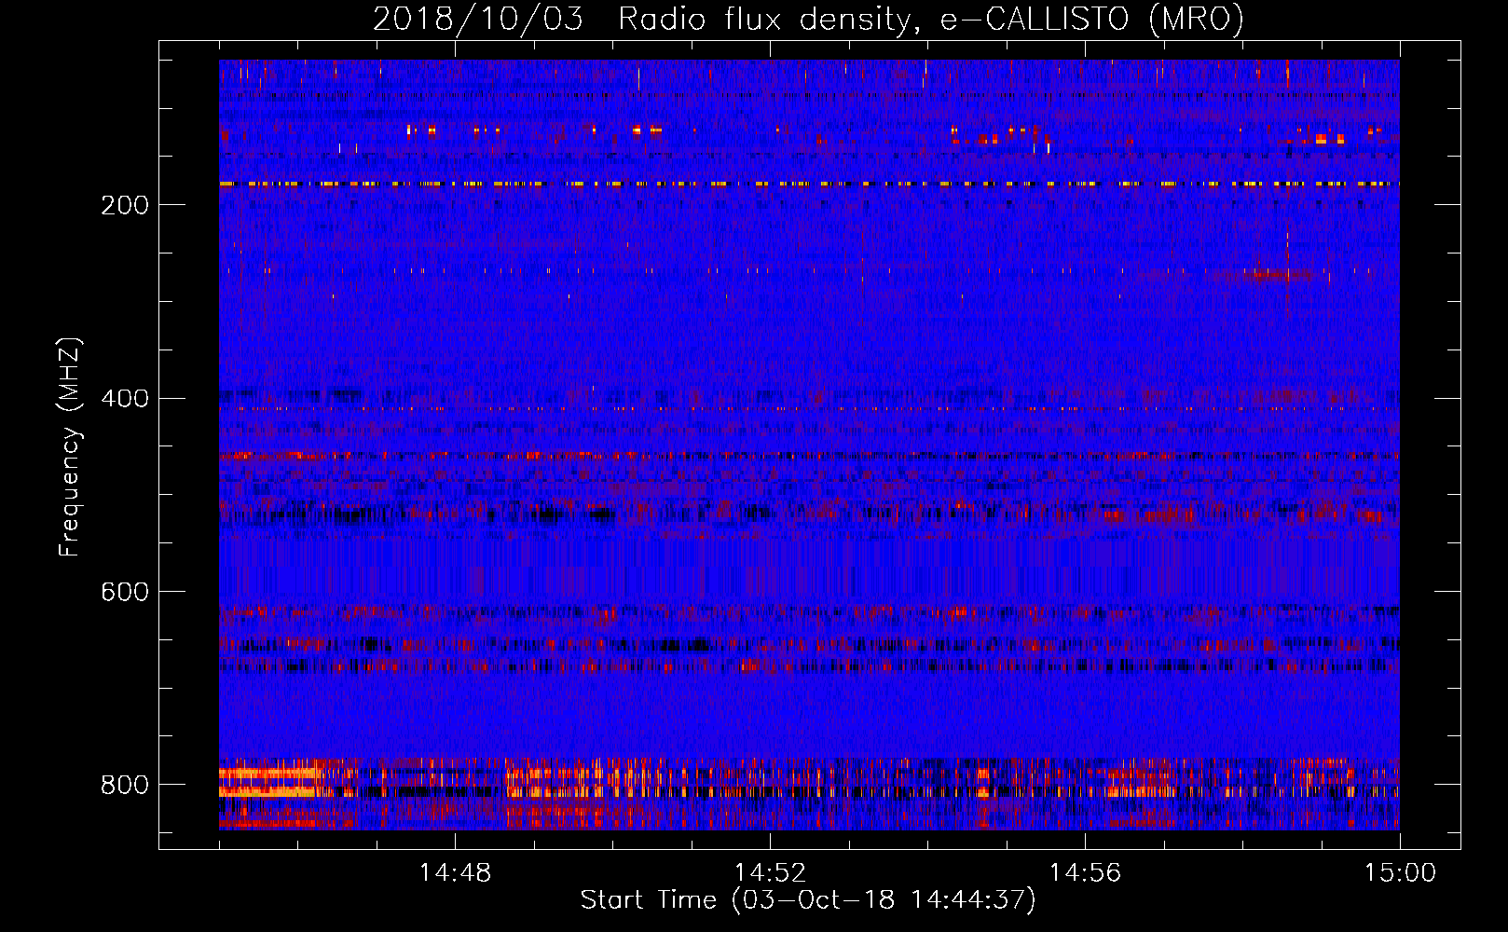Click the 14:56 time tick label
This screenshot has height=932, width=1508.
1085,873
